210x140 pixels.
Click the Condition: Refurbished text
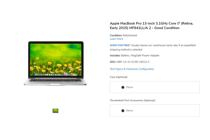[x=123, y=35]
